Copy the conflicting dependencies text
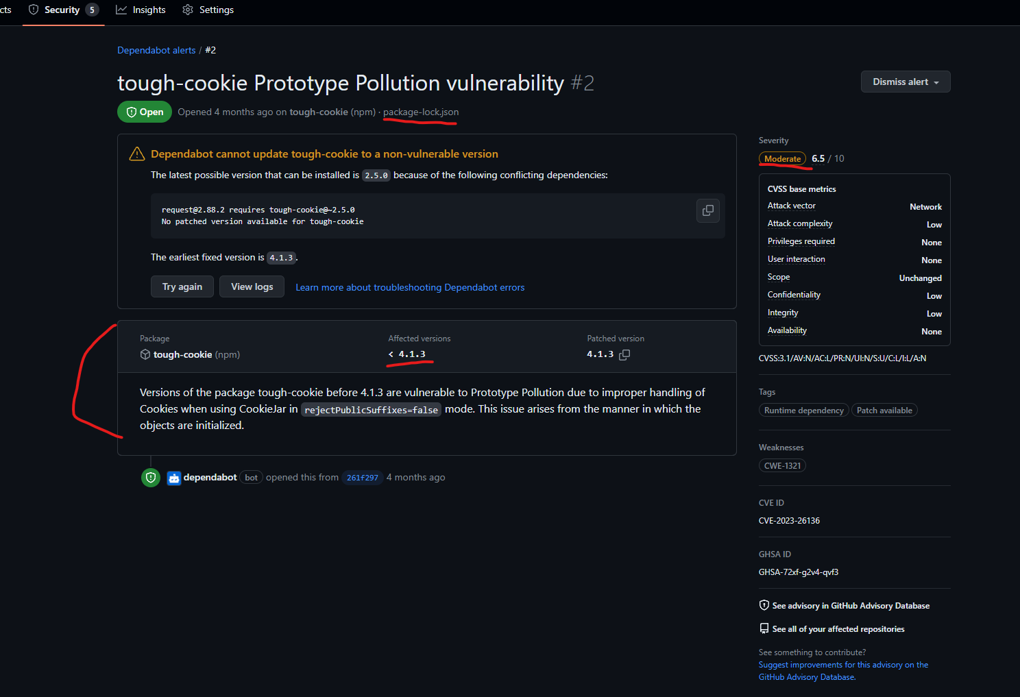This screenshot has width=1020, height=697. (708, 210)
